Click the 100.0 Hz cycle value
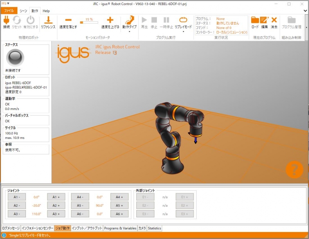 [12, 133]
